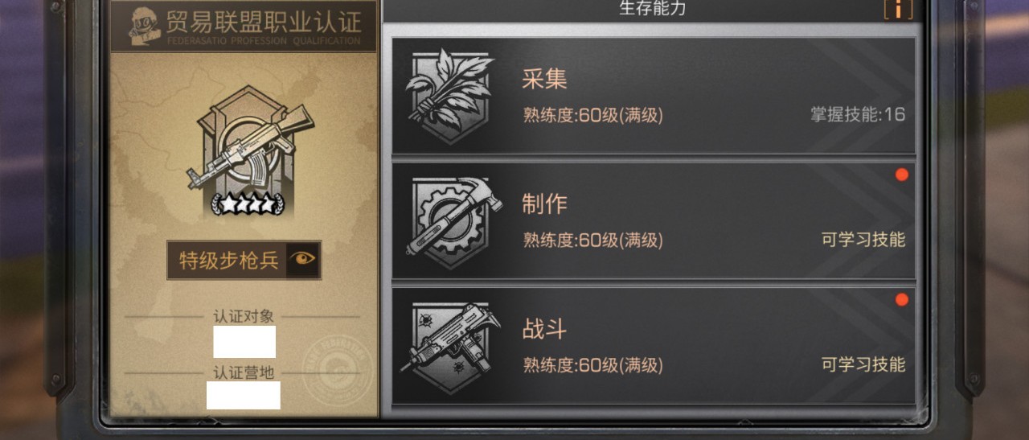1029x440 pixels.
Task: View 掌握技能:16 in the 采集 row
Action: click(858, 115)
